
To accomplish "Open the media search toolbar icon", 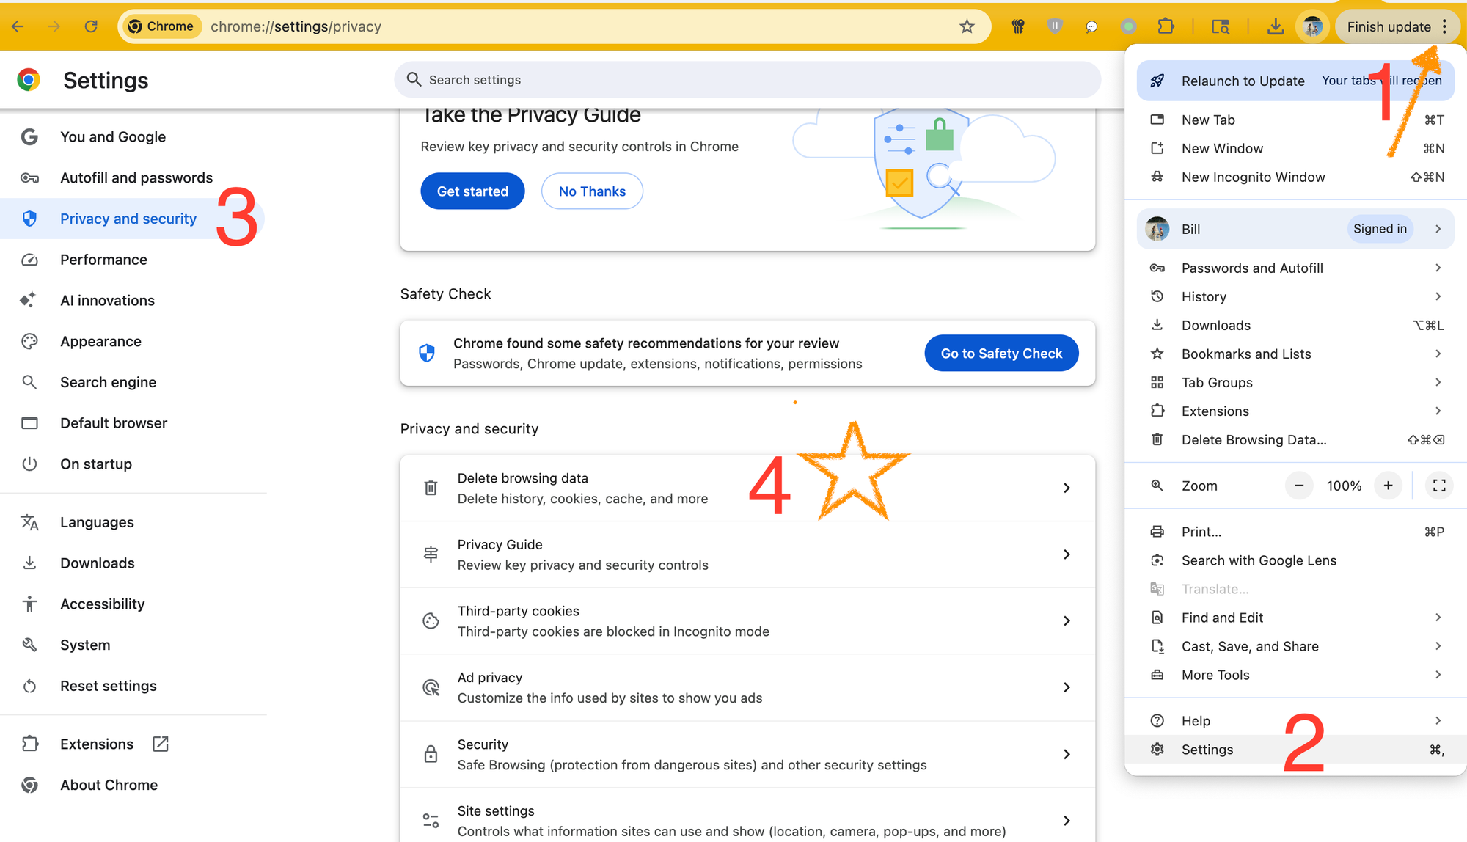I will coord(1221,26).
